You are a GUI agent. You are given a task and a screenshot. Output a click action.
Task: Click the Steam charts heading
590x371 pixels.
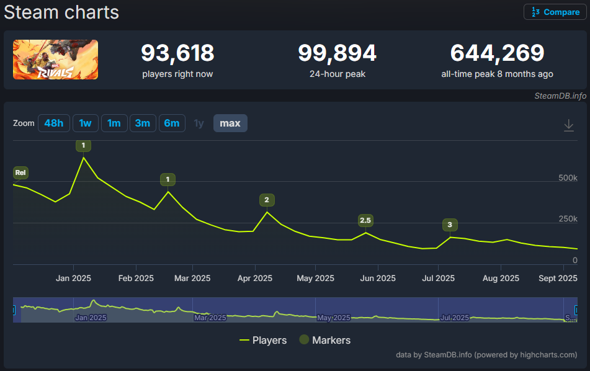point(61,12)
